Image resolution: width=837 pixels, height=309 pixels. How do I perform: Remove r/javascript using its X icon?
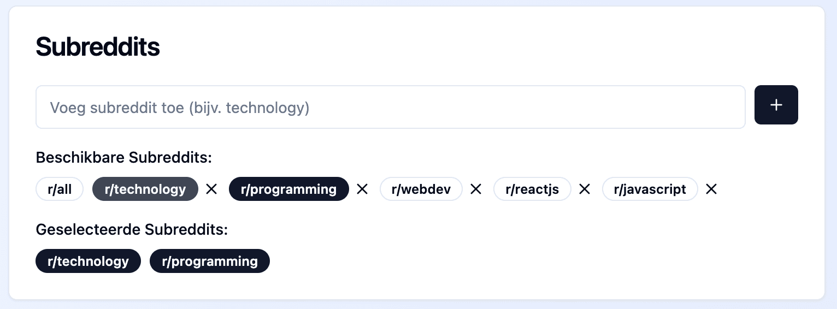click(x=711, y=189)
